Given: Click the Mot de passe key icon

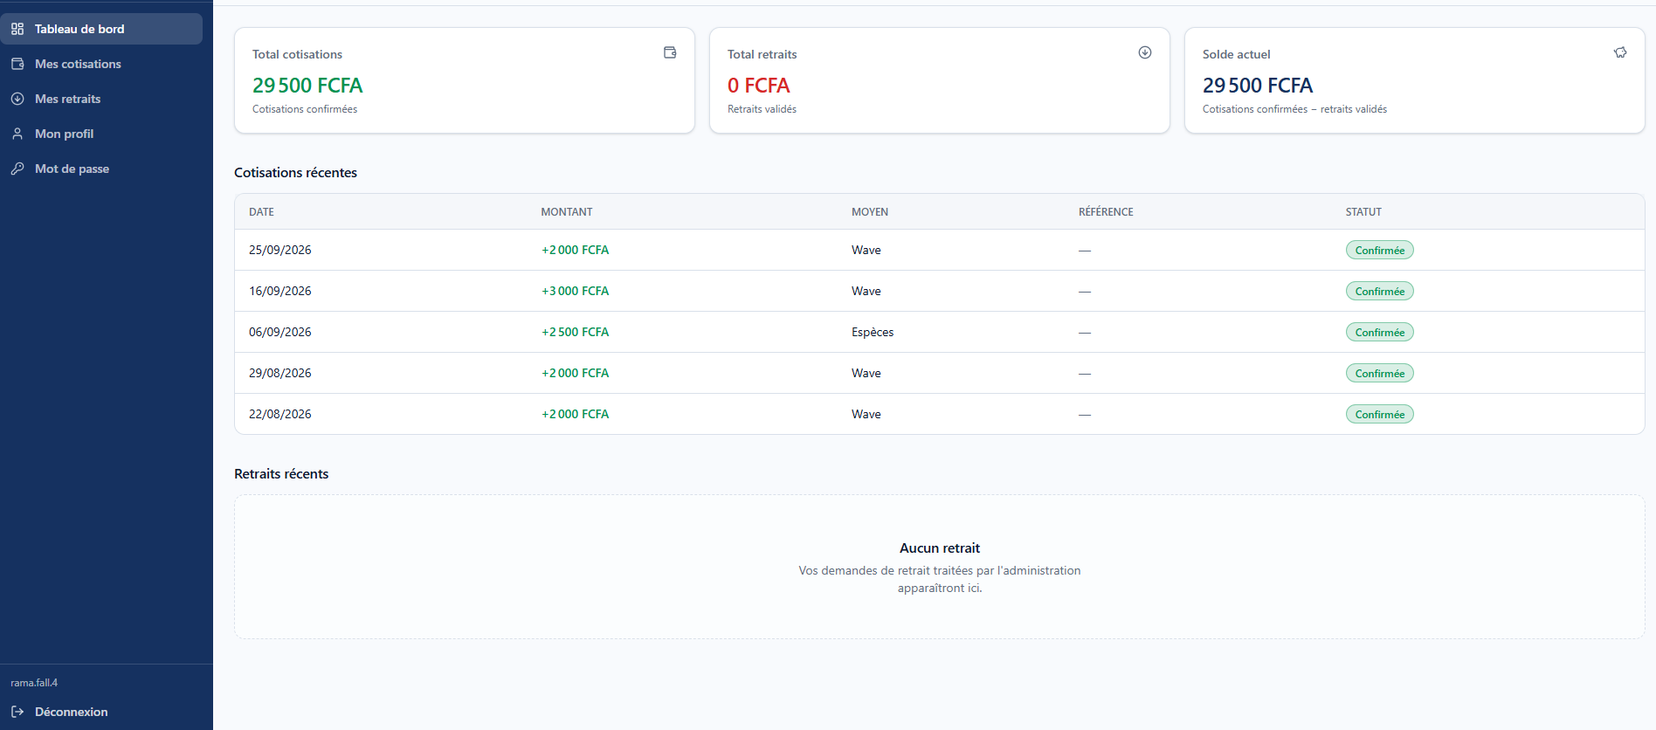Looking at the screenshot, I should (x=17, y=169).
